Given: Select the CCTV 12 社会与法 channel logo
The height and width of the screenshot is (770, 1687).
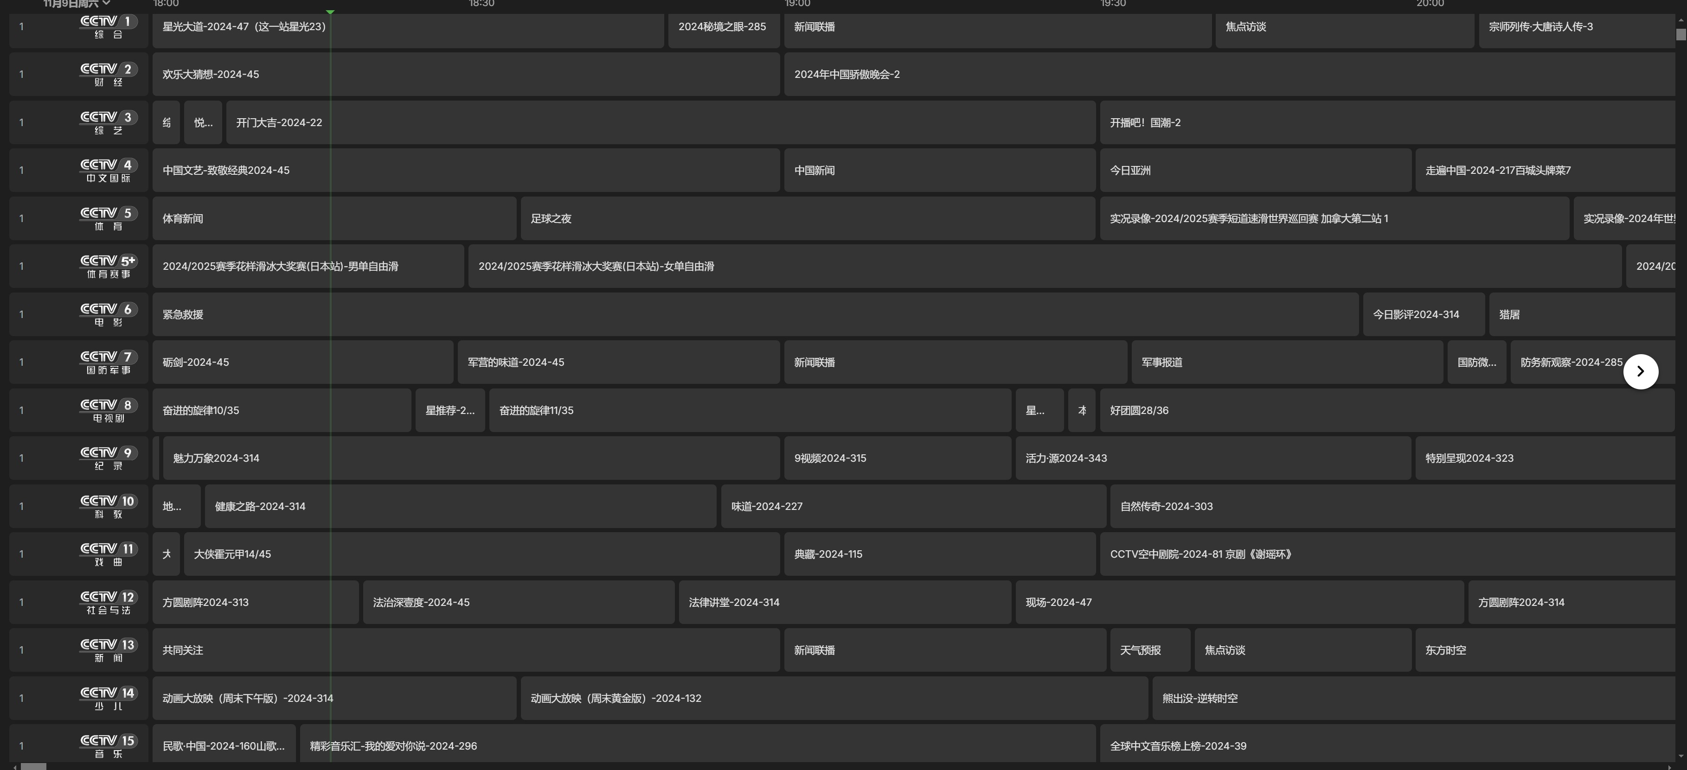Looking at the screenshot, I should (x=109, y=602).
